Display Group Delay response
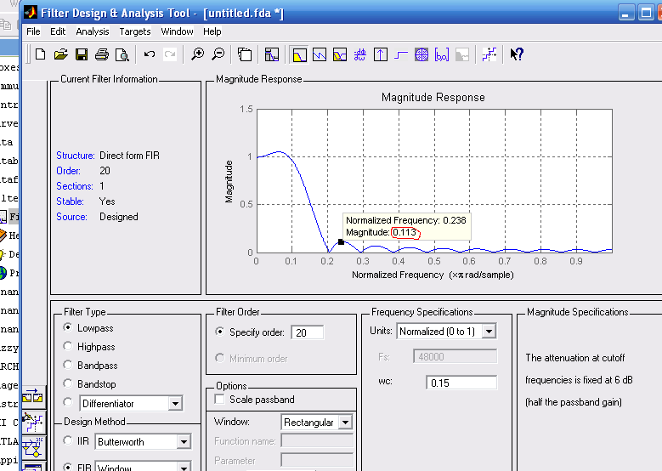 (360, 54)
